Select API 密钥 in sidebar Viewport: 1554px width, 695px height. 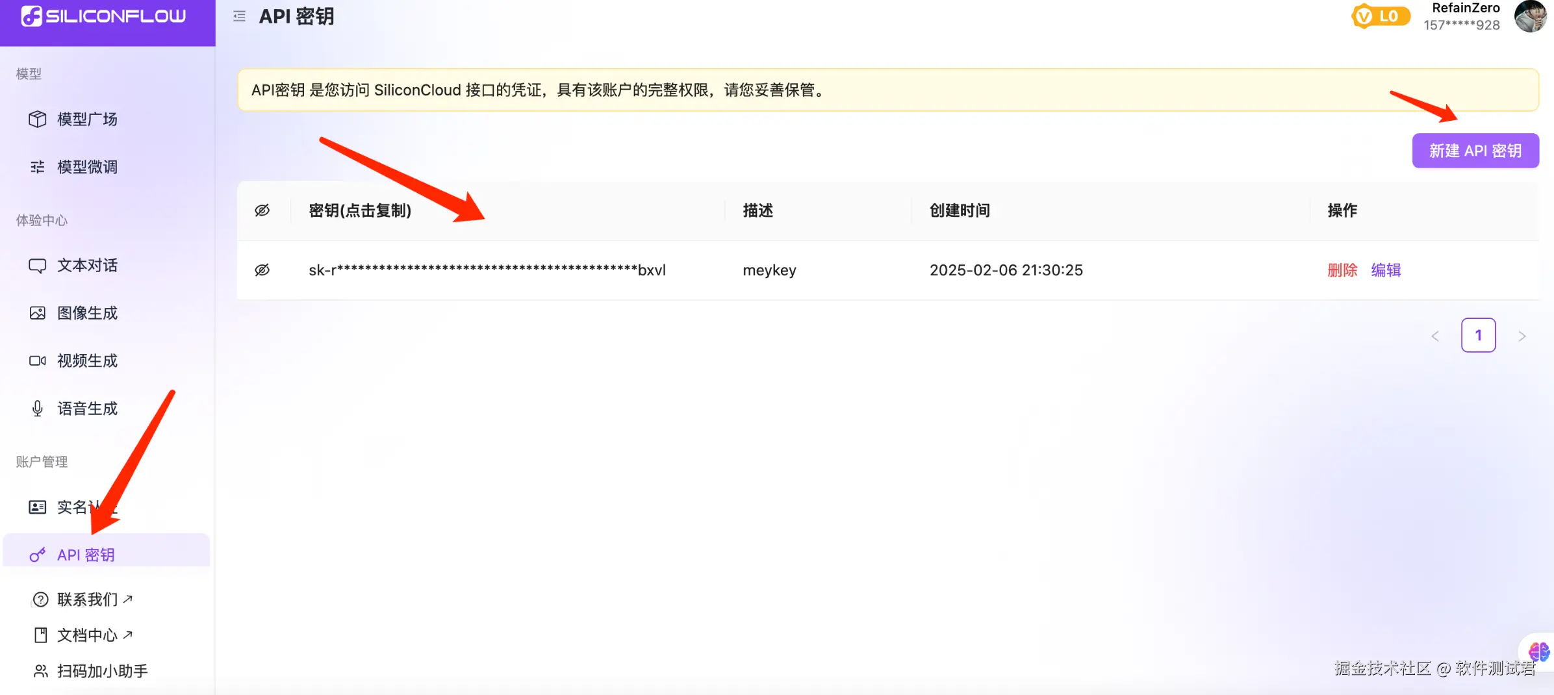(107, 551)
